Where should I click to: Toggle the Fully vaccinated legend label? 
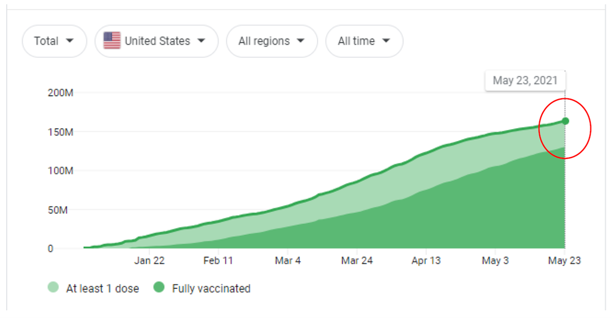tap(211, 289)
